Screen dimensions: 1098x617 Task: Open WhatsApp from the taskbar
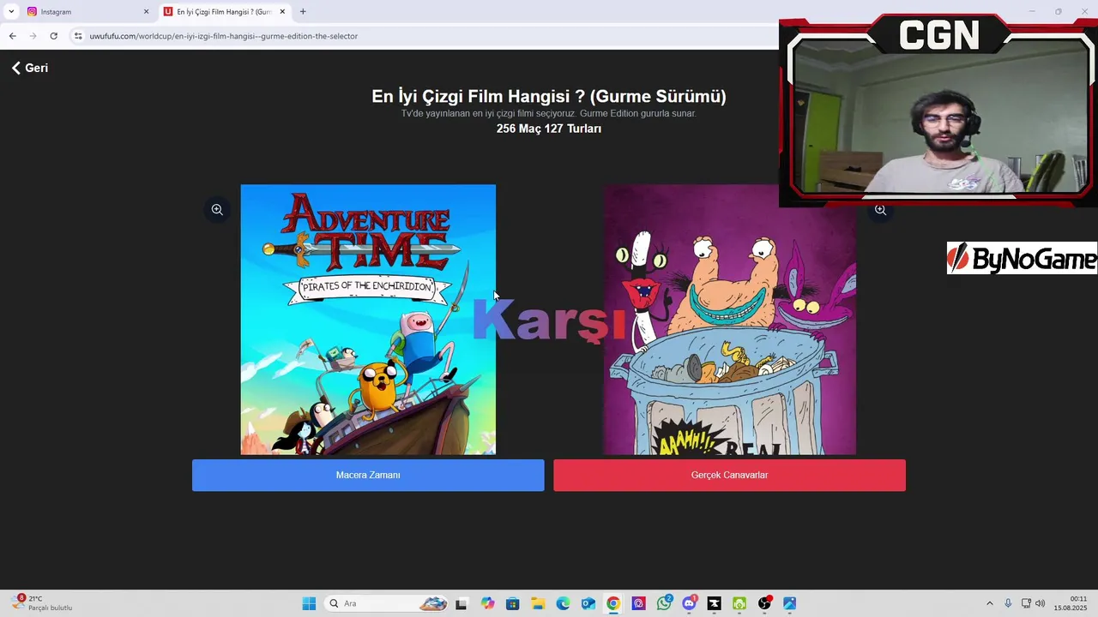pos(664,603)
